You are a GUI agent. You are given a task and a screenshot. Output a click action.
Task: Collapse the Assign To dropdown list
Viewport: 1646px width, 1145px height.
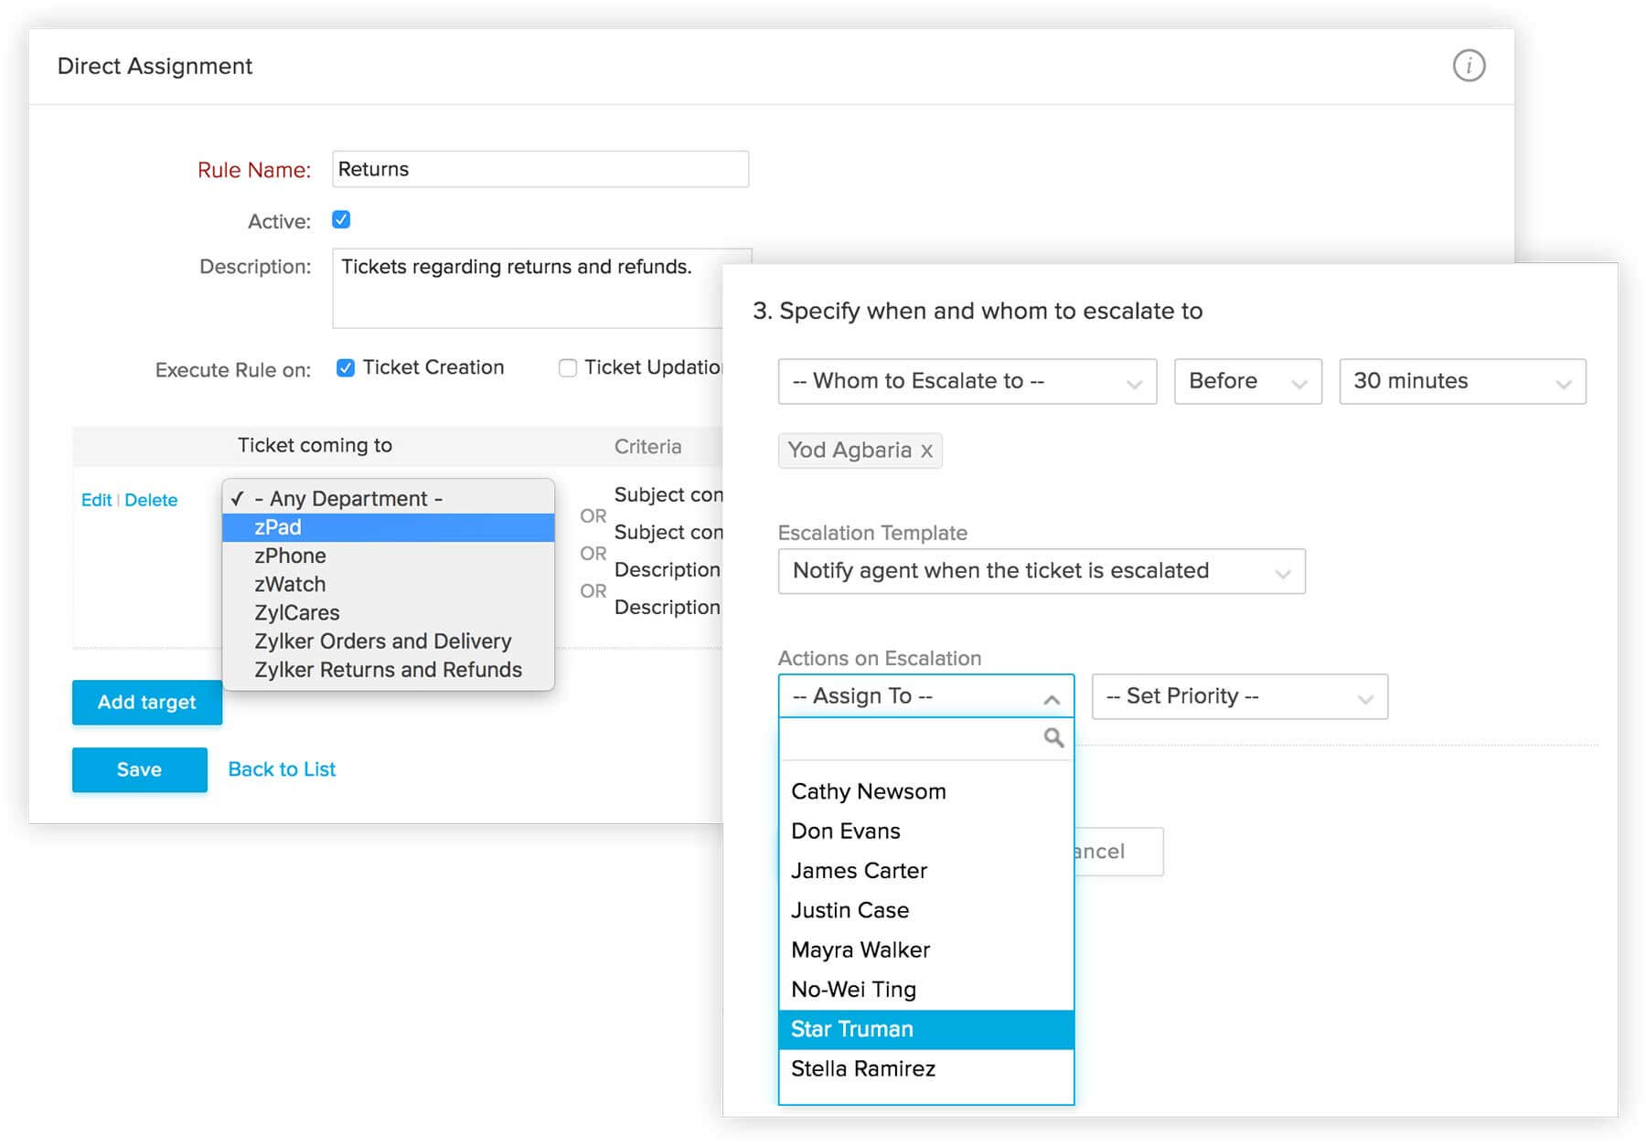(x=1050, y=695)
